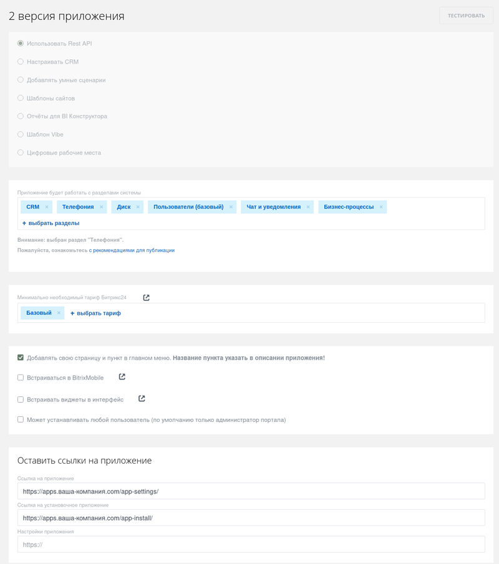Screen dimensions: 499x564
Task: Open external link icon beside BitrixMobile
Action: pos(122,376)
